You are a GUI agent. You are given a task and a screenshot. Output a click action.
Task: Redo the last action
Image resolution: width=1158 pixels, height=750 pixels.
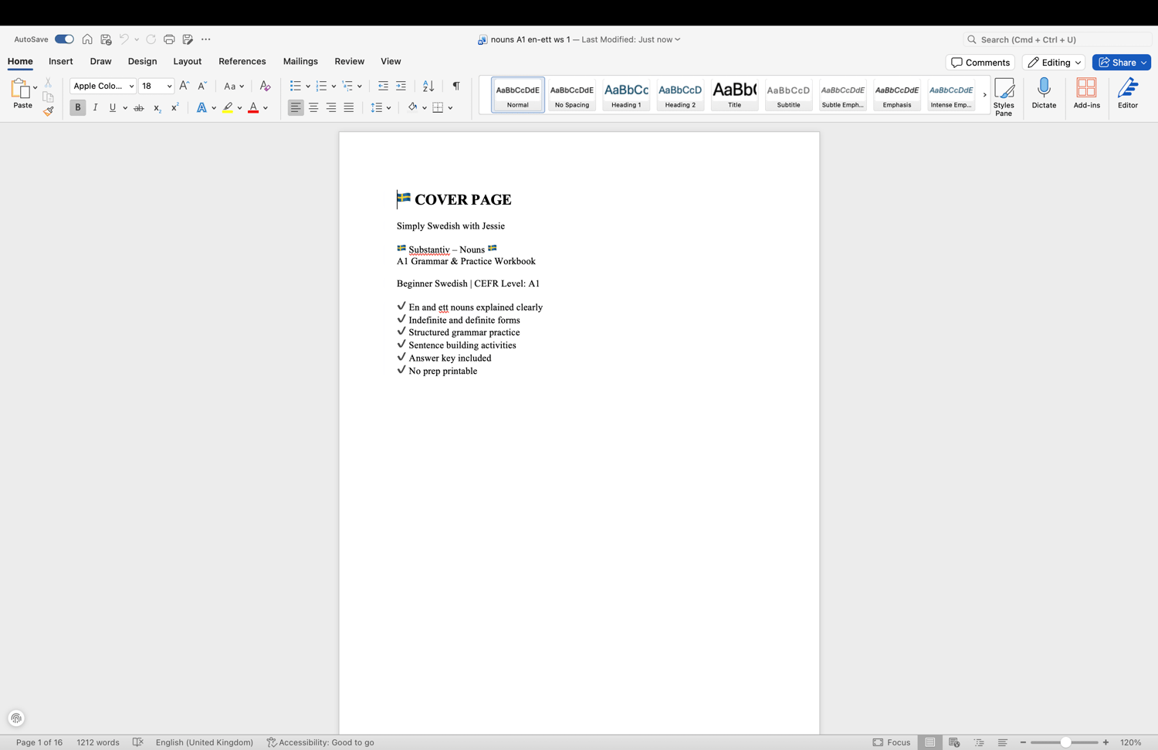pyautogui.click(x=151, y=39)
